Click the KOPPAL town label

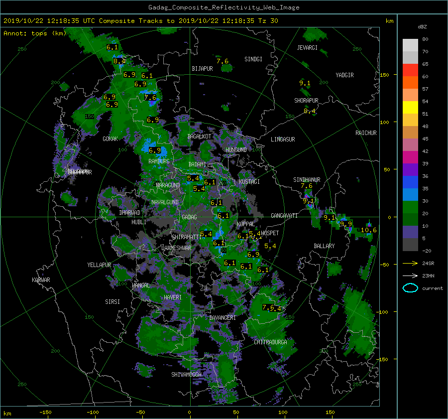(x=246, y=224)
